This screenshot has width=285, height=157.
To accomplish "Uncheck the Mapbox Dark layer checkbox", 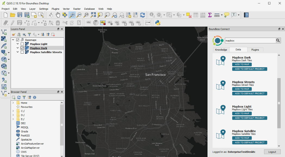I will pos(22,48).
